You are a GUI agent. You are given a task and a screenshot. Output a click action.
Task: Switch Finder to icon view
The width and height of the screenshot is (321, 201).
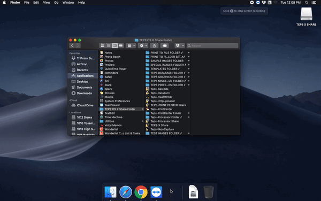click(x=103, y=45)
